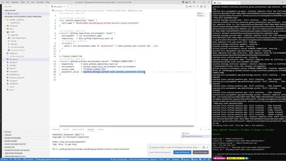Toggle panel layout icon in title bar
The height and width of the screenshot is (161, 286).
pyautogui.click(x=187, y=2)
